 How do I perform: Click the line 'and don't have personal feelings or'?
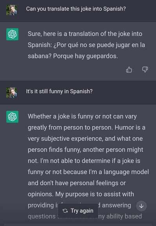pos(77,183)
